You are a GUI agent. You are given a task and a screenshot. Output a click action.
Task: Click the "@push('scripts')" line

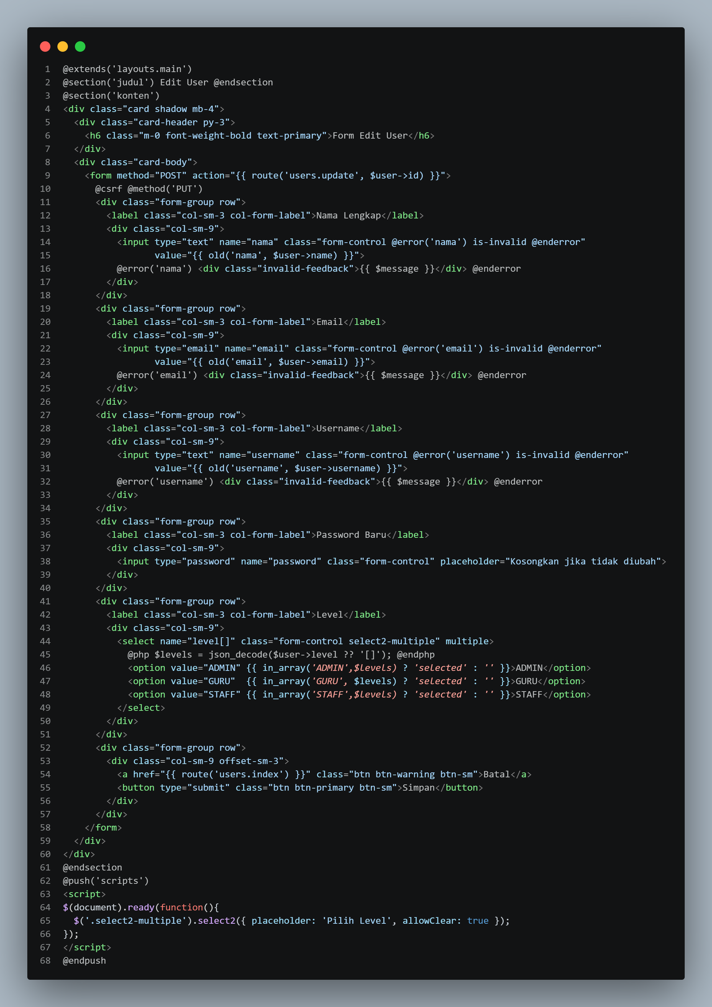pos(106,881)
